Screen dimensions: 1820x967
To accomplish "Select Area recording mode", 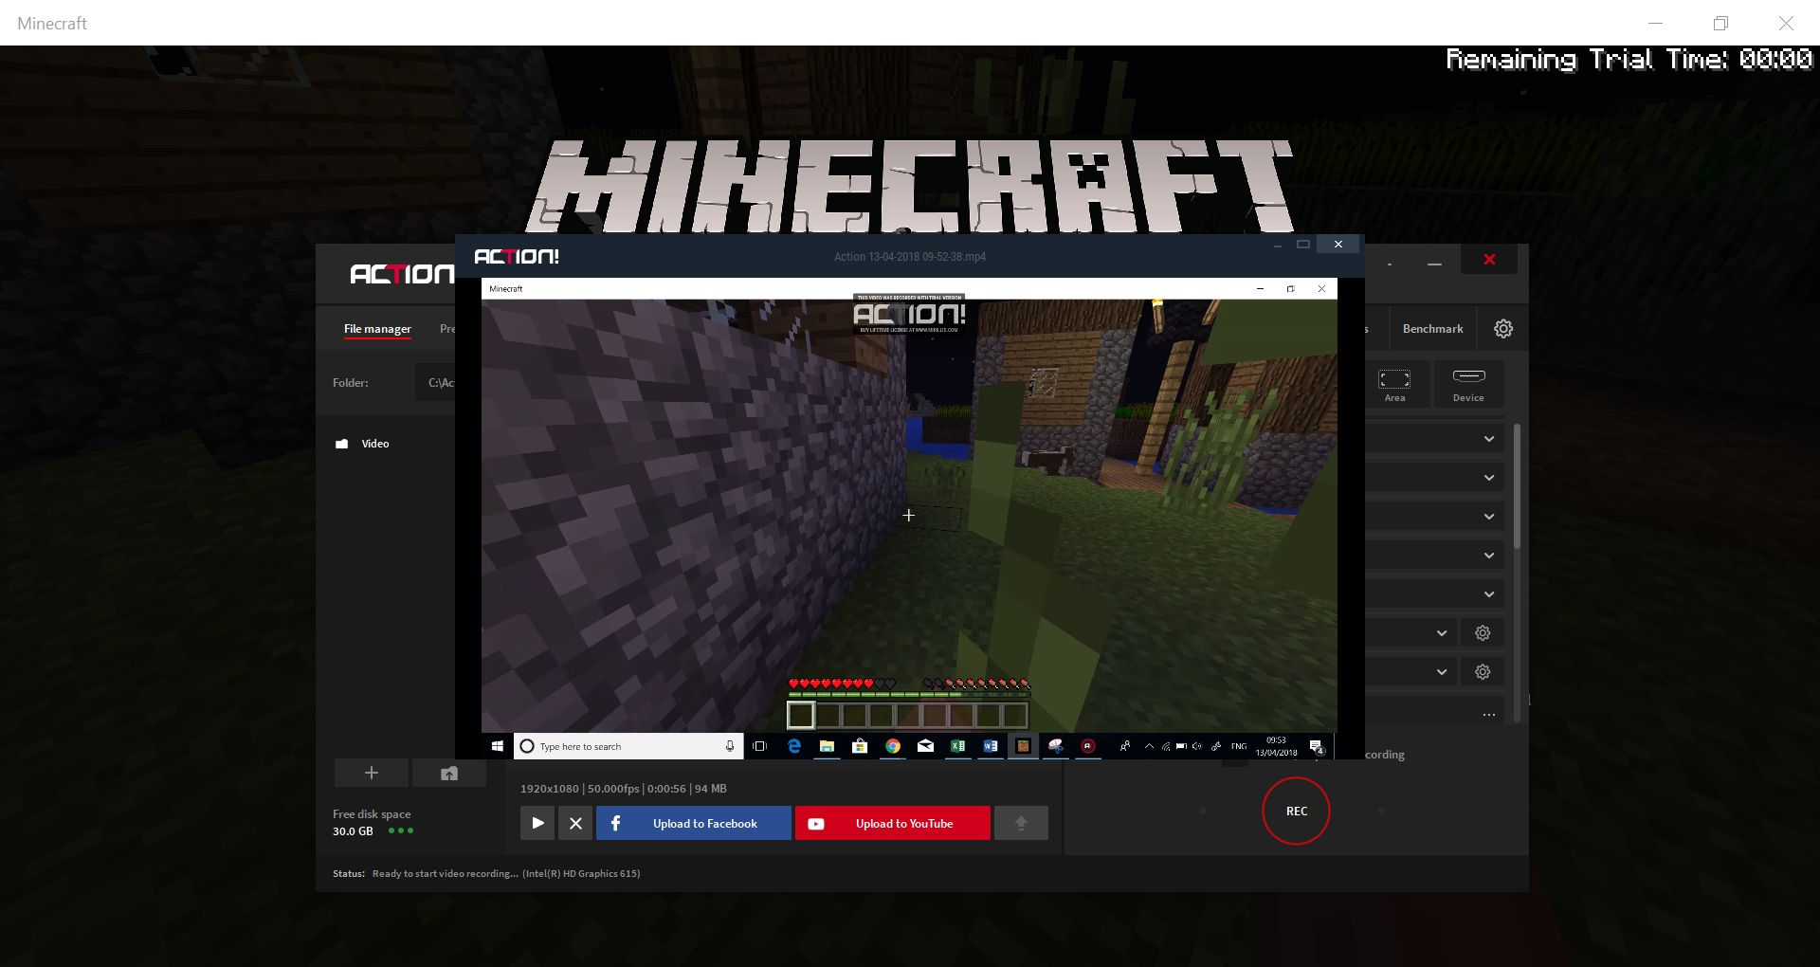I will pyautogui.click(x=1394, y=384).
